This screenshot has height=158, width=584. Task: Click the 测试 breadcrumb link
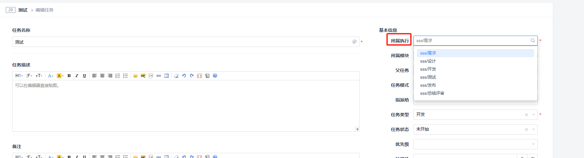(23, 10)
